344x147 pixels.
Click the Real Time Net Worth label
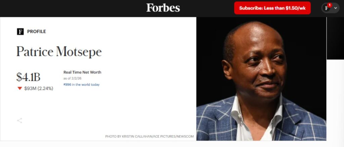[82, 72]
